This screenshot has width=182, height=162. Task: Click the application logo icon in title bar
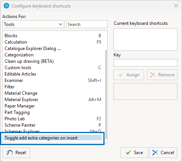click(x=6, y=6)
